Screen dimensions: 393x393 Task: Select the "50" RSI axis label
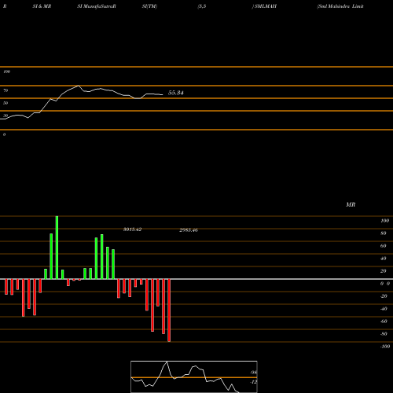click(x=6, y=103)
